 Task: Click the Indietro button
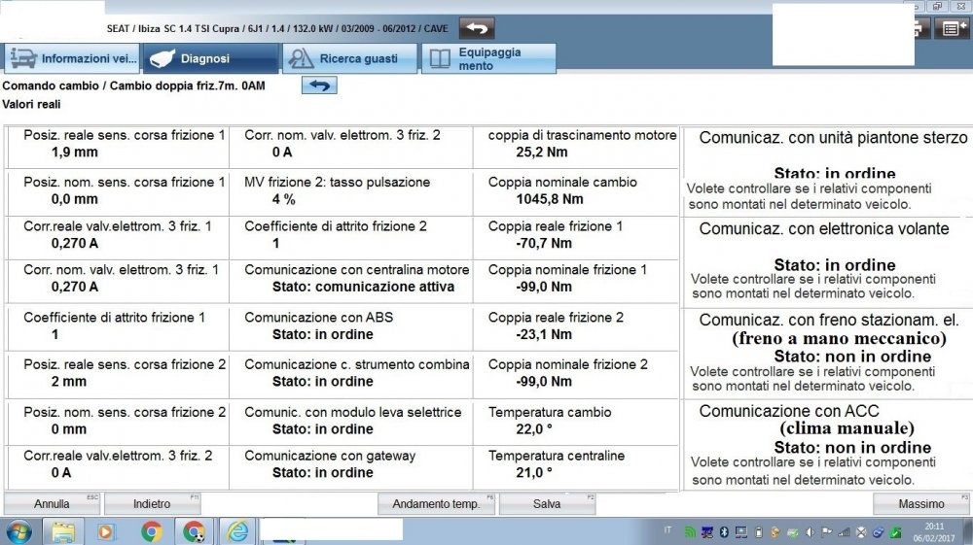(152, 504)
